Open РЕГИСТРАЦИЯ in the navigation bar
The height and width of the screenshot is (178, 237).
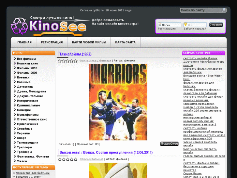point(52,42)
